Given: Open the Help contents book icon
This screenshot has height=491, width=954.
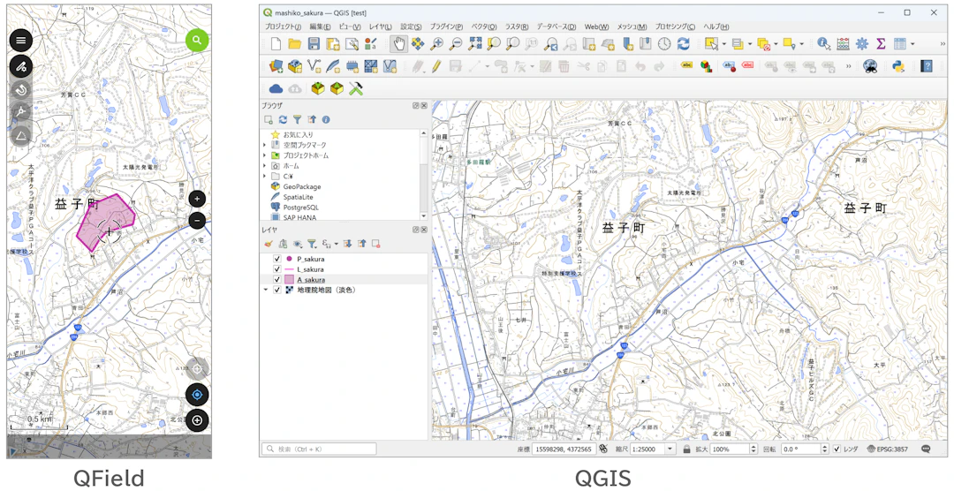Looking at the screenshot, I should tap(926, 65).
